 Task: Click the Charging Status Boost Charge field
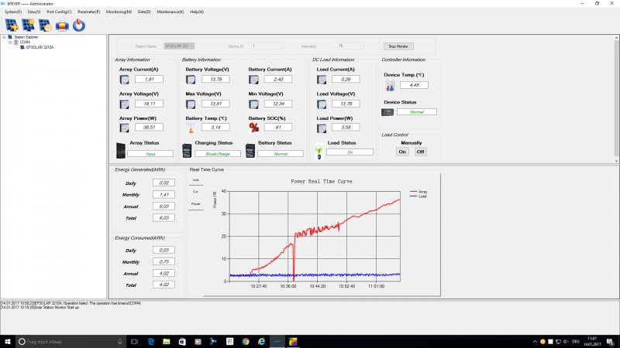click(218, 154)
